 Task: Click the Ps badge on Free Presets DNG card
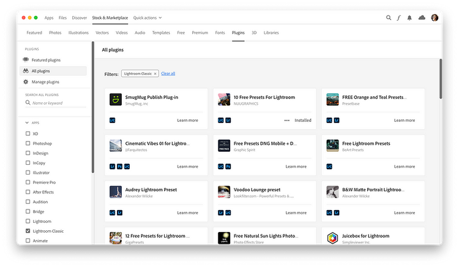tap(228, 167)
